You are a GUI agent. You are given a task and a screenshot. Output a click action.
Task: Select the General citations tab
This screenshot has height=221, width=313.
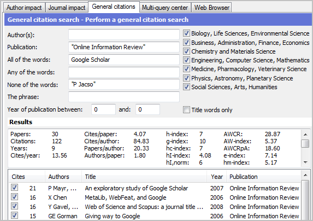click(114, 7)
